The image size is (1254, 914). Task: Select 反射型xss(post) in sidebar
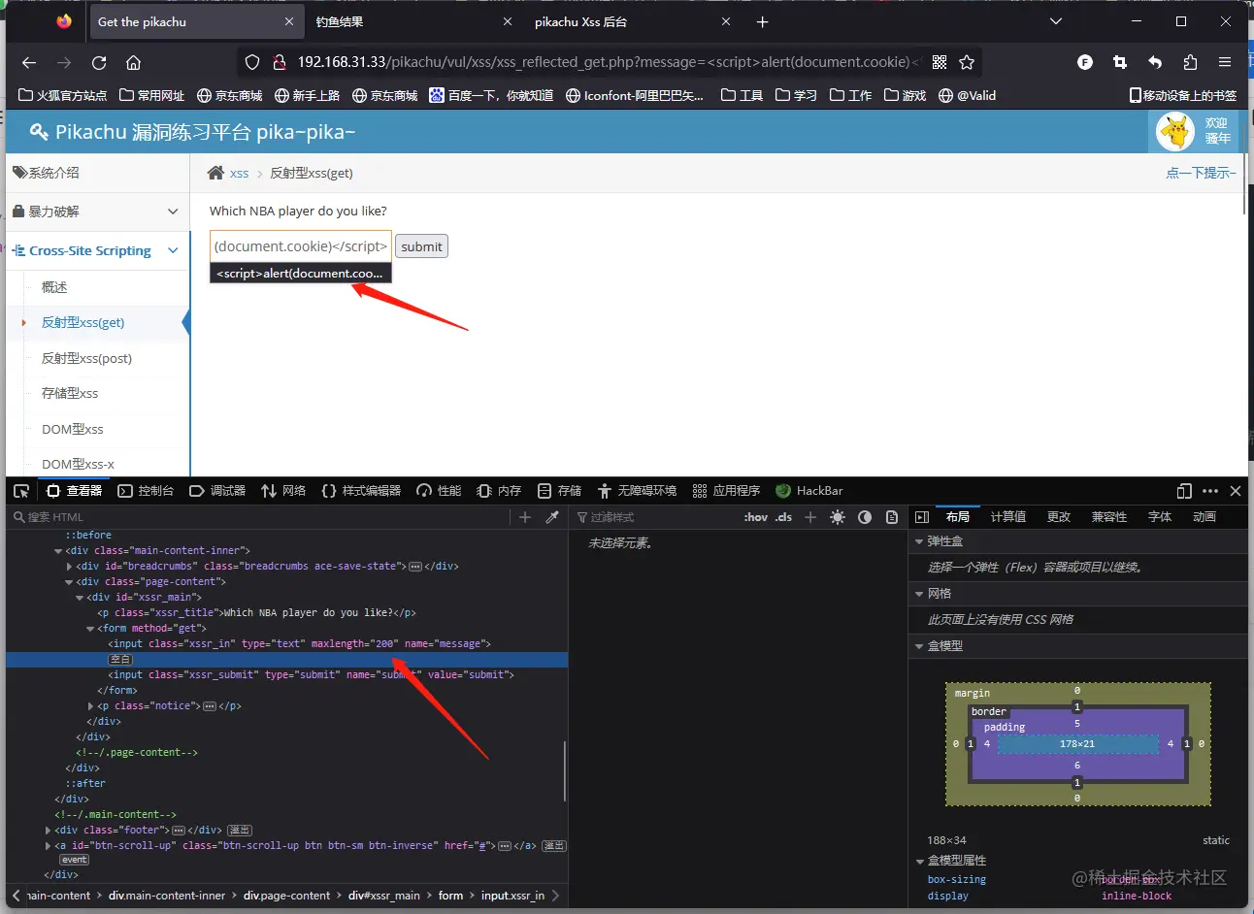[86, 358]
